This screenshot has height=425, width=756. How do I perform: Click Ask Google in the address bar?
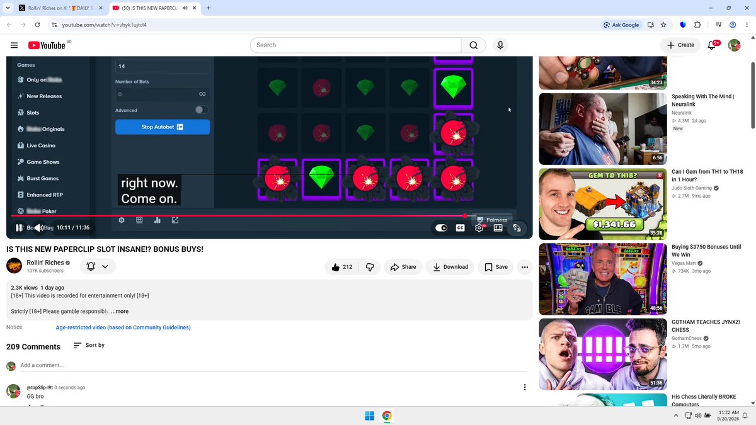click(621, 25)
